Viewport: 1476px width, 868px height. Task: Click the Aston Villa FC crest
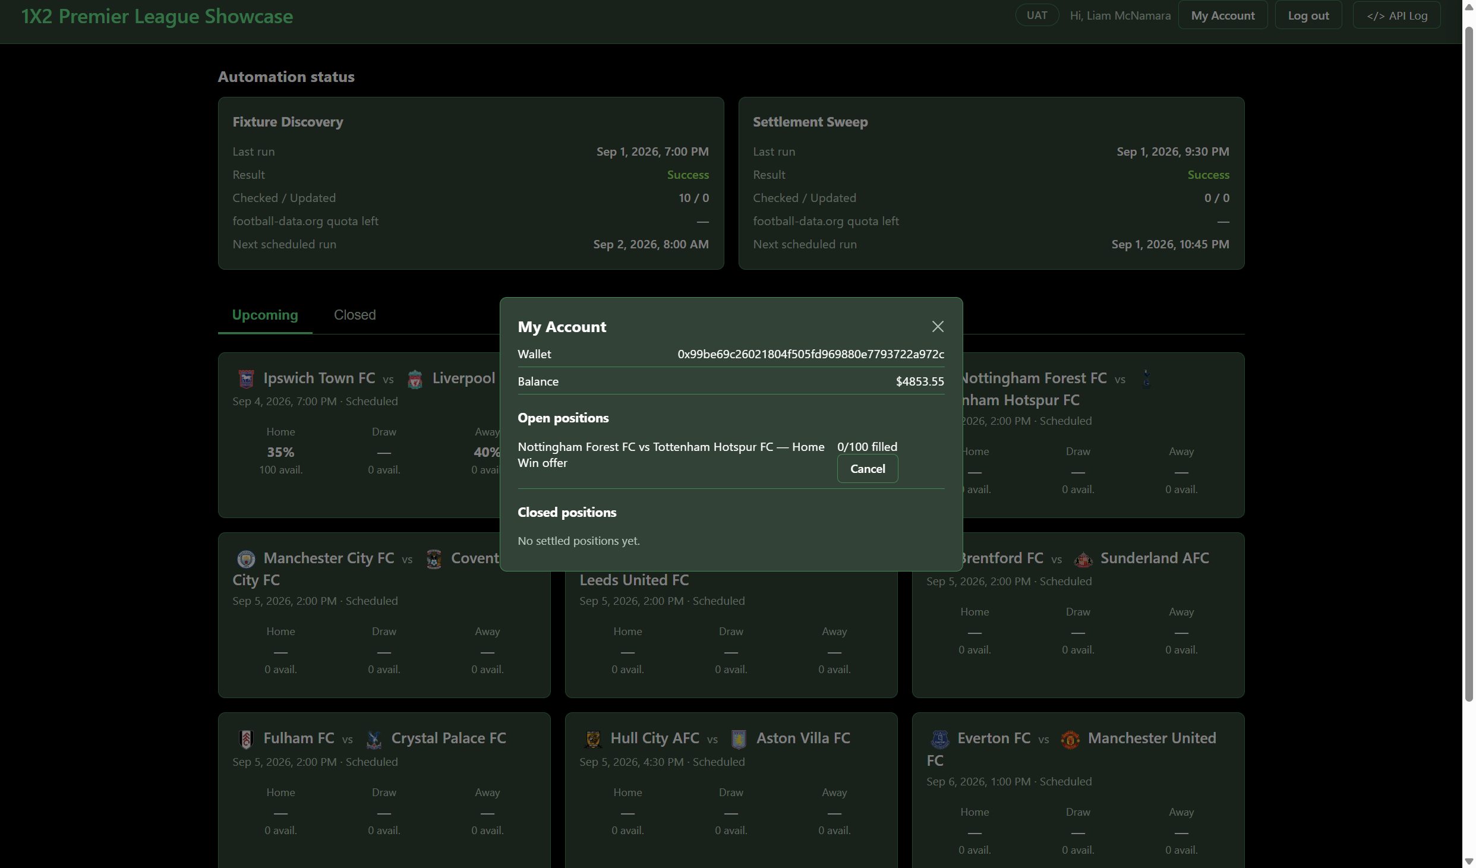(739, 739)
